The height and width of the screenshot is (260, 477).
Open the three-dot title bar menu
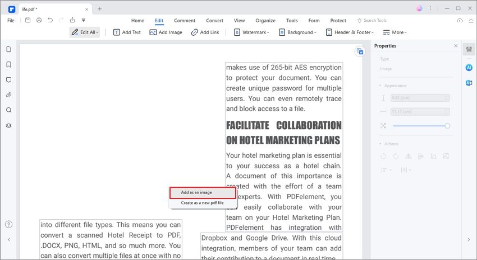coord(430,8)
